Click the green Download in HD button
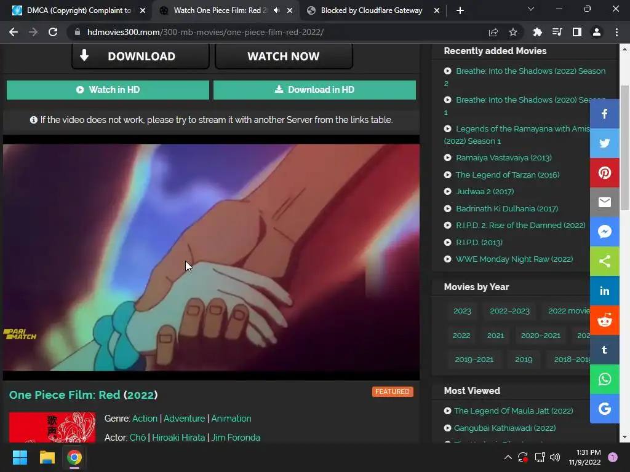630x472 pixels. (x=314, y=90)
